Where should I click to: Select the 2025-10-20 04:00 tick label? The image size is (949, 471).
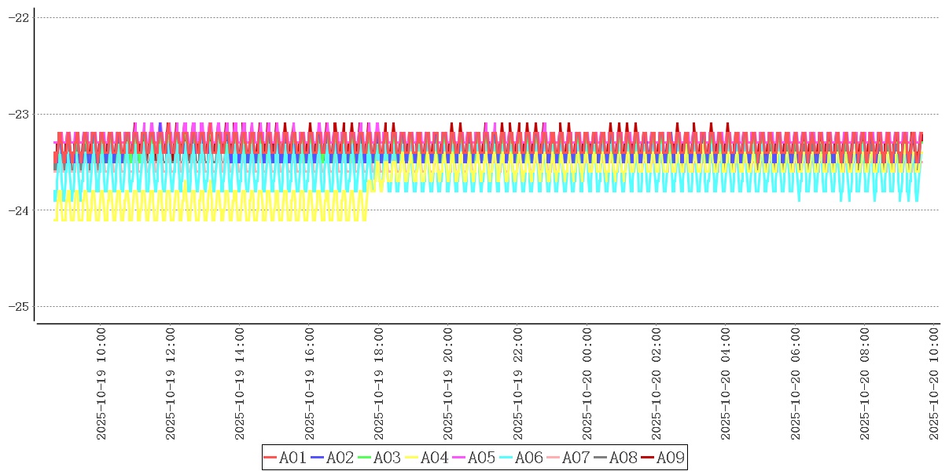point(726,384)
